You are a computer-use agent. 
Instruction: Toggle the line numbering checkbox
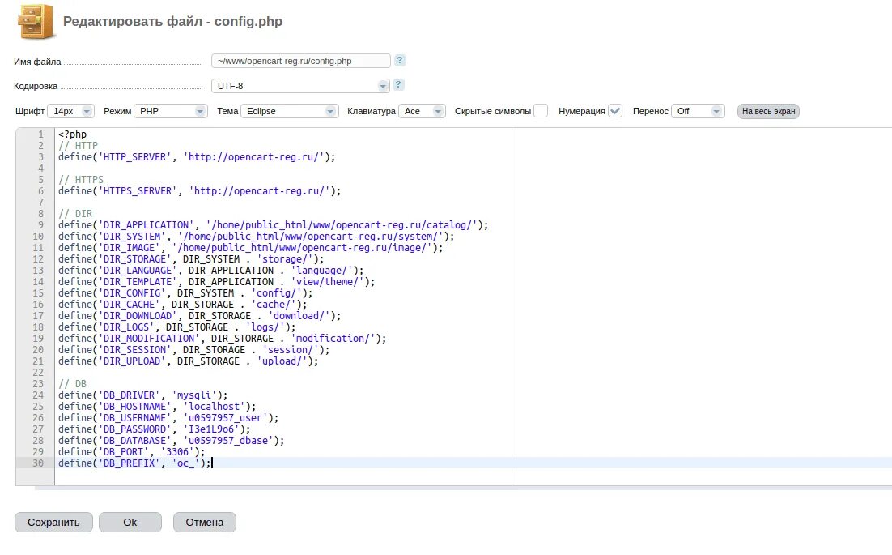pos(615,111)
